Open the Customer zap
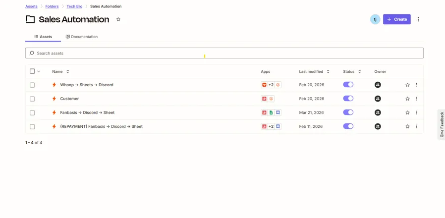The height and width of the screenshot is (218, 445). point(69,99)
